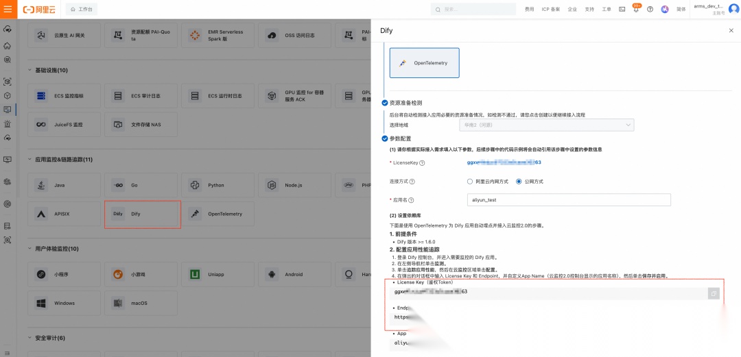
Task: Open the purple AI assistant icon
Action: tap(665, 10)
